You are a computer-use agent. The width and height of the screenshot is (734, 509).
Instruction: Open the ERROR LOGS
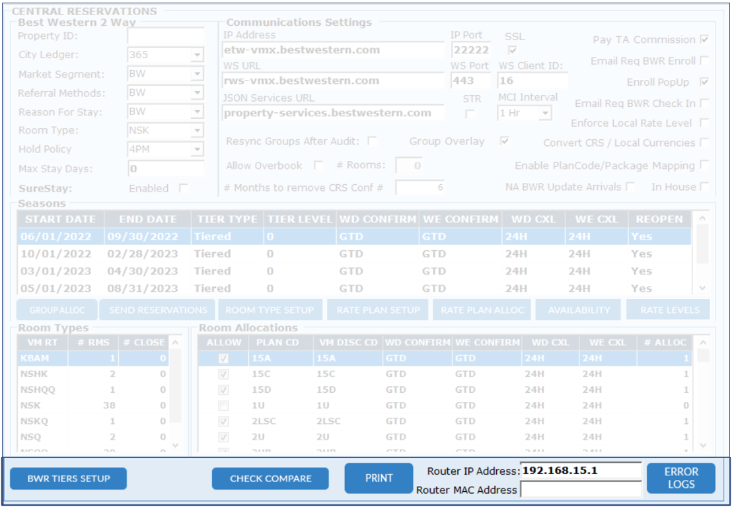click(680, 478)
